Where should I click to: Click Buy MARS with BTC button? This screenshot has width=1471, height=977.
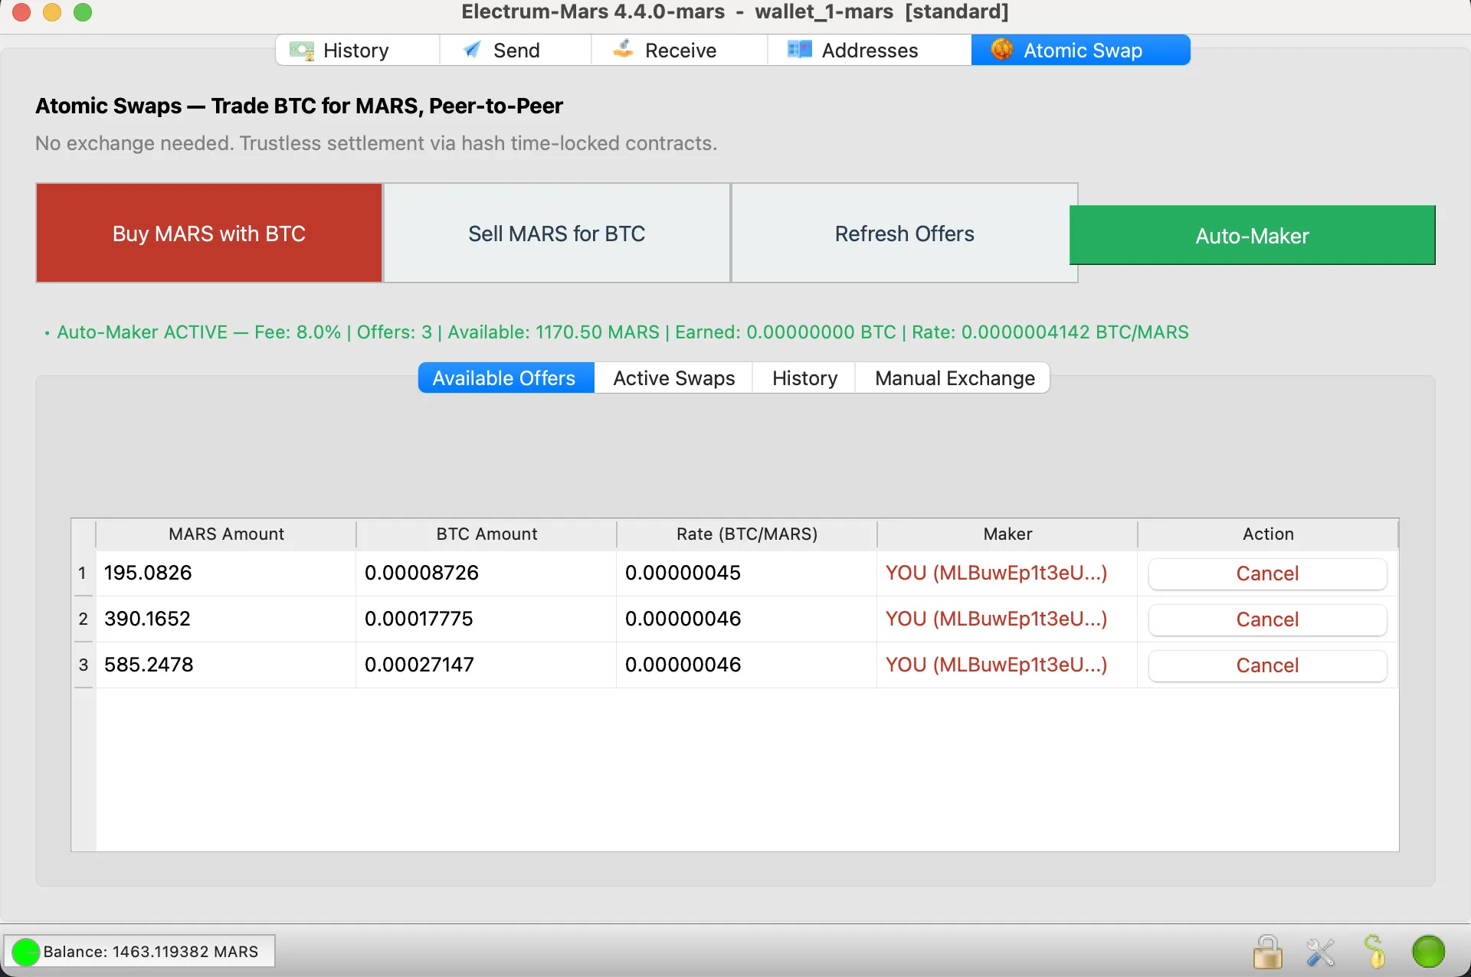tap(209, 234)
